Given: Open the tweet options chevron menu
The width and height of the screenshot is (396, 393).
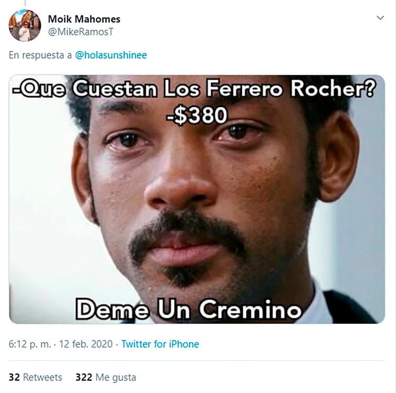Looking at the screenshot, I should pyautogui.click(x=380, y=17).
